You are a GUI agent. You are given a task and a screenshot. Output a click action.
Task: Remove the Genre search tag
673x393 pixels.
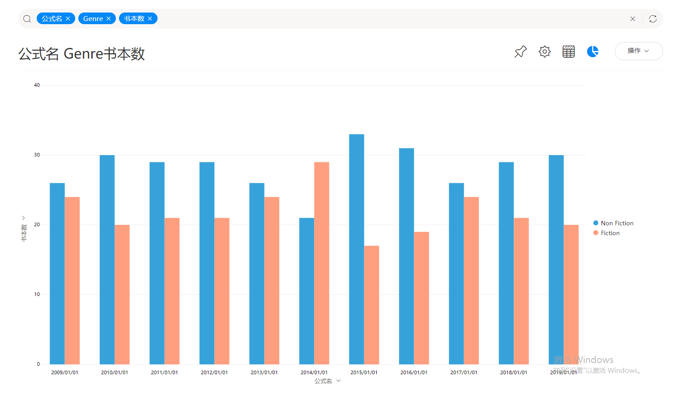pyautogui.click(x=109, y=19)
